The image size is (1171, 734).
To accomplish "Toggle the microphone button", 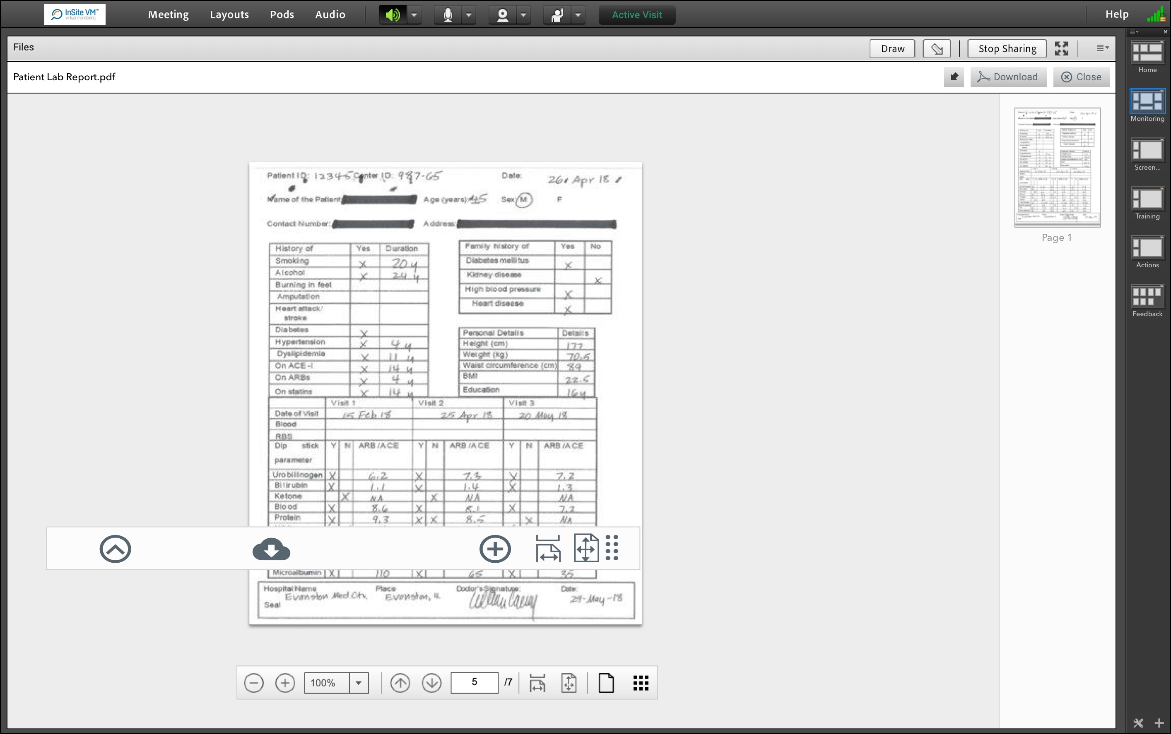I will coord(448,15).
